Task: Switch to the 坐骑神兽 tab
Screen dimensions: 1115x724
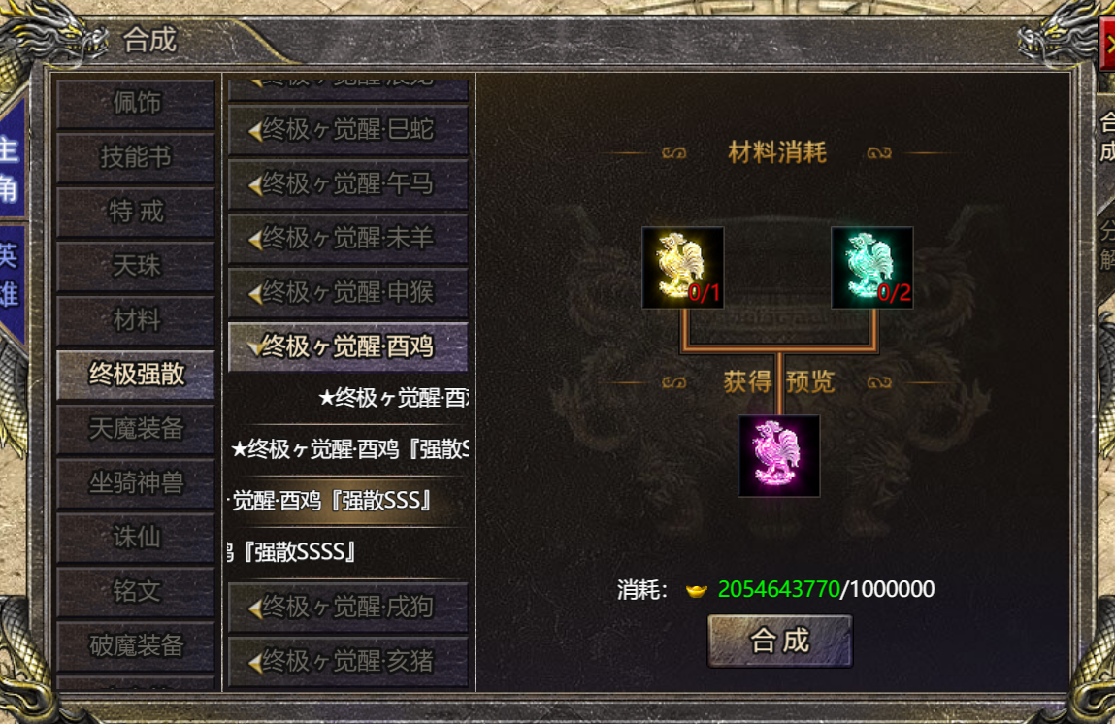Action: (x=136, y=483)
